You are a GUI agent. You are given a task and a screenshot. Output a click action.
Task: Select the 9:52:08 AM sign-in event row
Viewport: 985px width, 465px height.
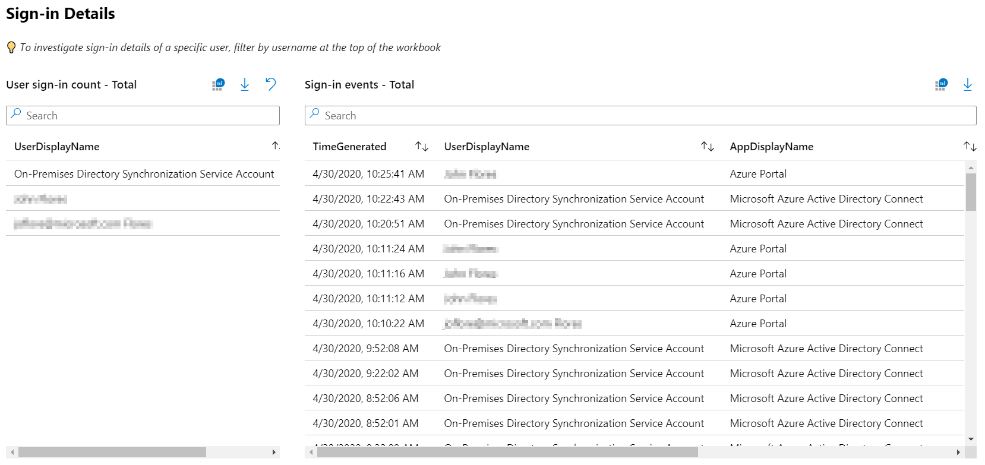pyautogui.click(x=633, y=349)
